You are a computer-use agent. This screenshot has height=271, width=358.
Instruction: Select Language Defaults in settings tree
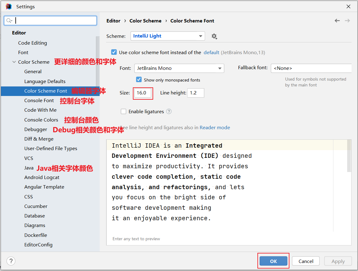pyautogui.click(x=45, y=81)
